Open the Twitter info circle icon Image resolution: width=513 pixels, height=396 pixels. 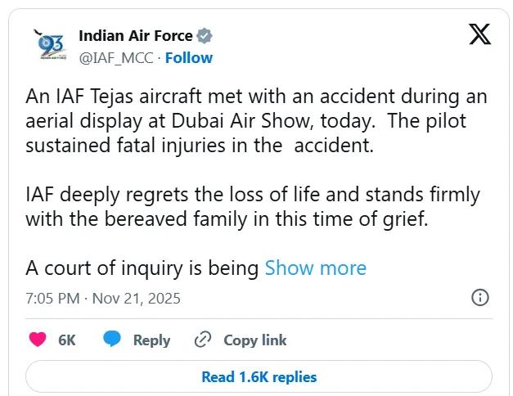(480, 297)
